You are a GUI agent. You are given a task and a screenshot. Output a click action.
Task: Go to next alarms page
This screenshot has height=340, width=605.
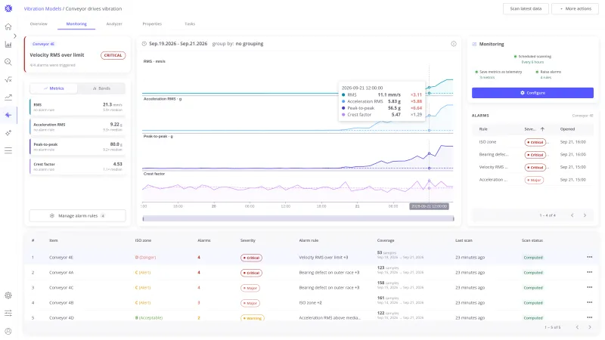tap(585, 215)
